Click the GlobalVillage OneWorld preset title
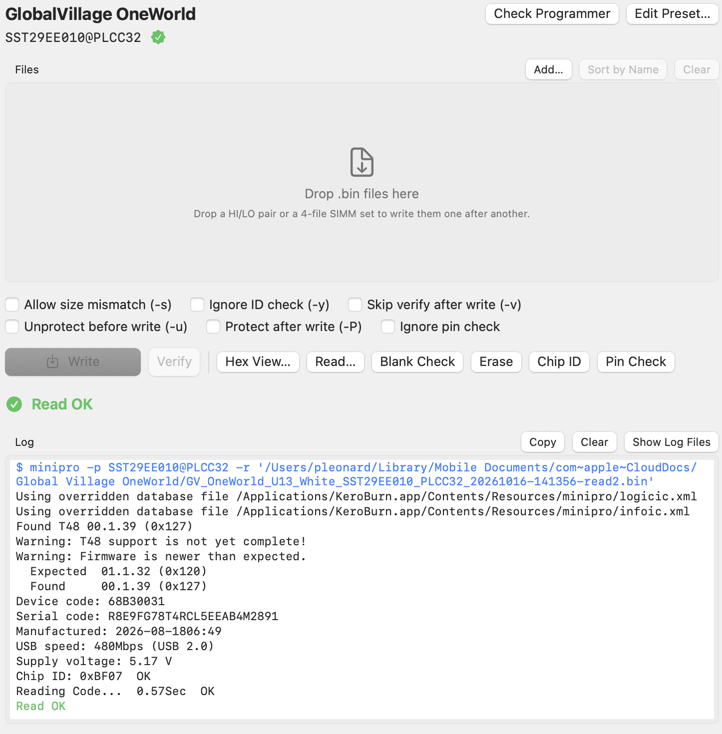 (x=100, y=14)
